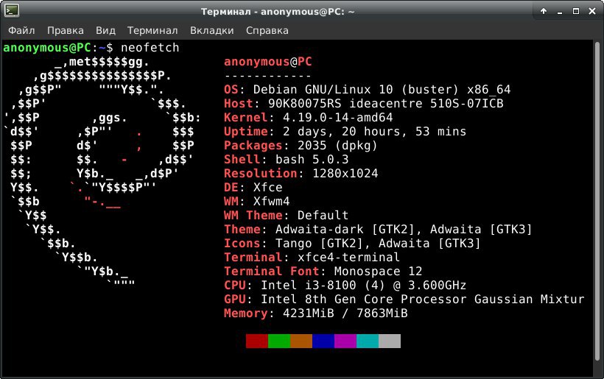The width and height of the screenshot is (604, 379).
Task: Click the roll-up arrow title bar button
Action: coord(544,11)
